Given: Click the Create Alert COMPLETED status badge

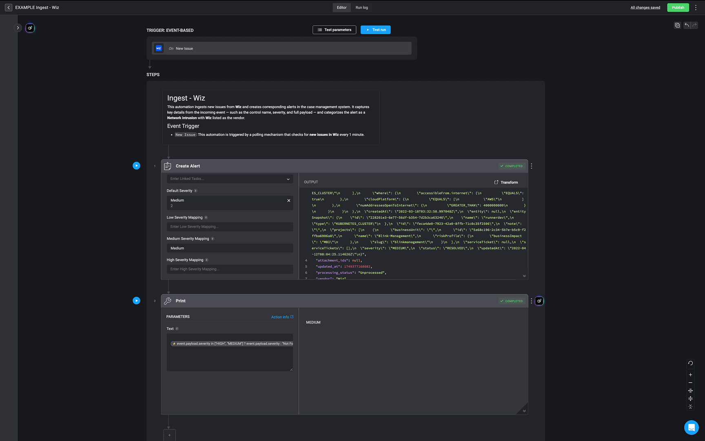Looking at the screenshot, I should tap(512, 166).
